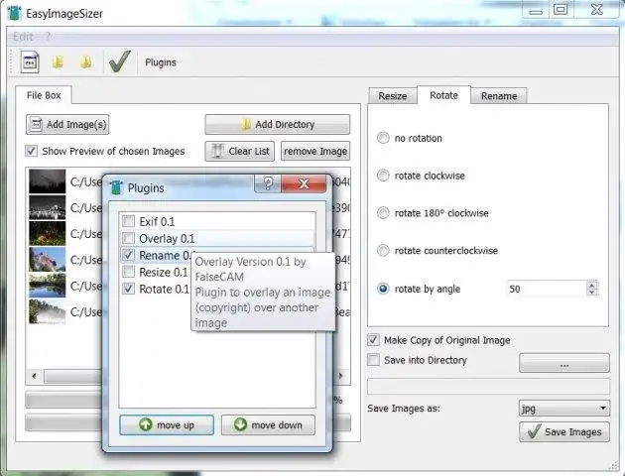Click the second yellow folder toolbar icon
This screenshot has height=476, width=625.
(85, 62)
